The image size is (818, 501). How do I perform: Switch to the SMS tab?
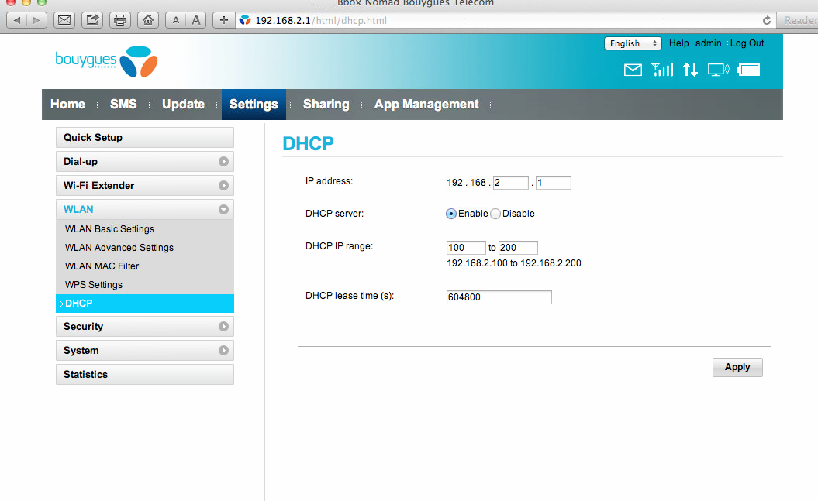click(x=123, y=105)
